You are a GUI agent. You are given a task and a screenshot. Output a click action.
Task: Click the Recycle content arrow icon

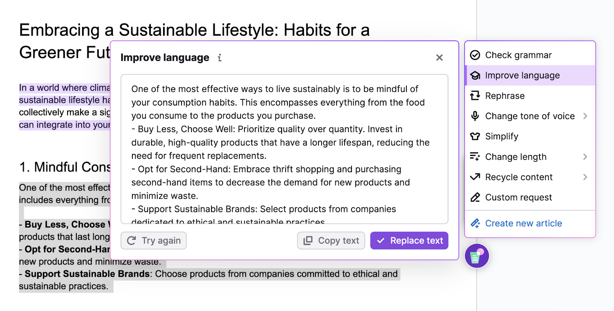pyautogui.click(x=475, y=177)
